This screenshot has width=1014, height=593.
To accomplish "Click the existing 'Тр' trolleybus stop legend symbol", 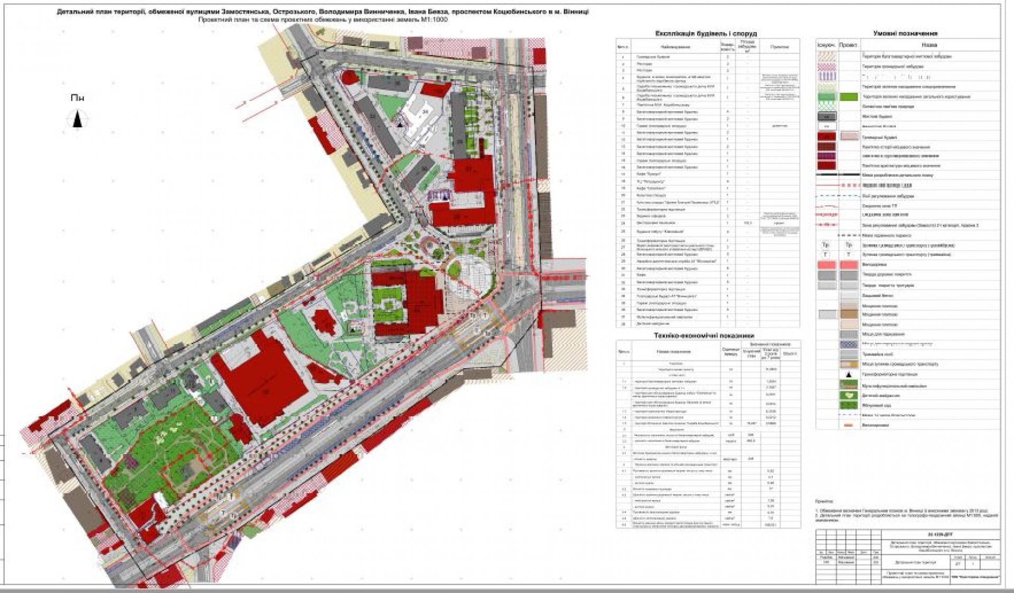I will (827, 245).
